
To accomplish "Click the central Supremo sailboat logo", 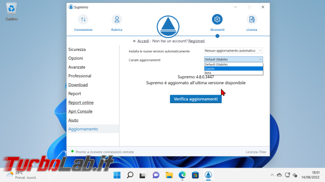I will (168, 27).
